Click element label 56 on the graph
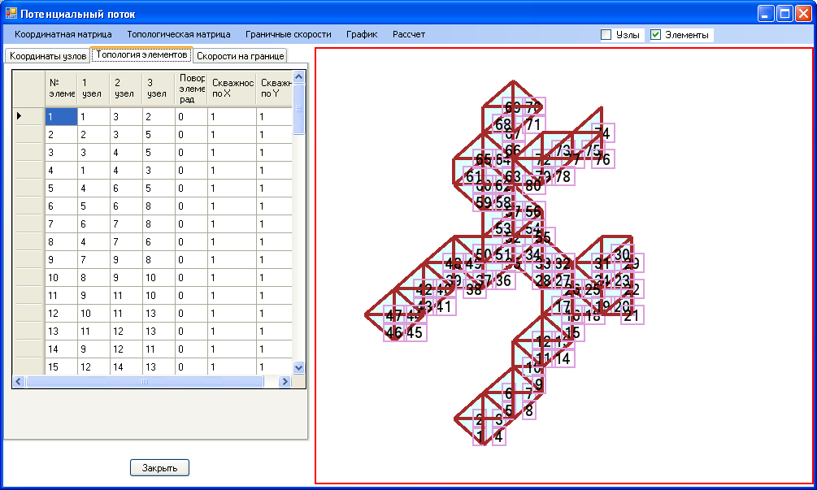The image size is (817, 490). tap(533, 211)
